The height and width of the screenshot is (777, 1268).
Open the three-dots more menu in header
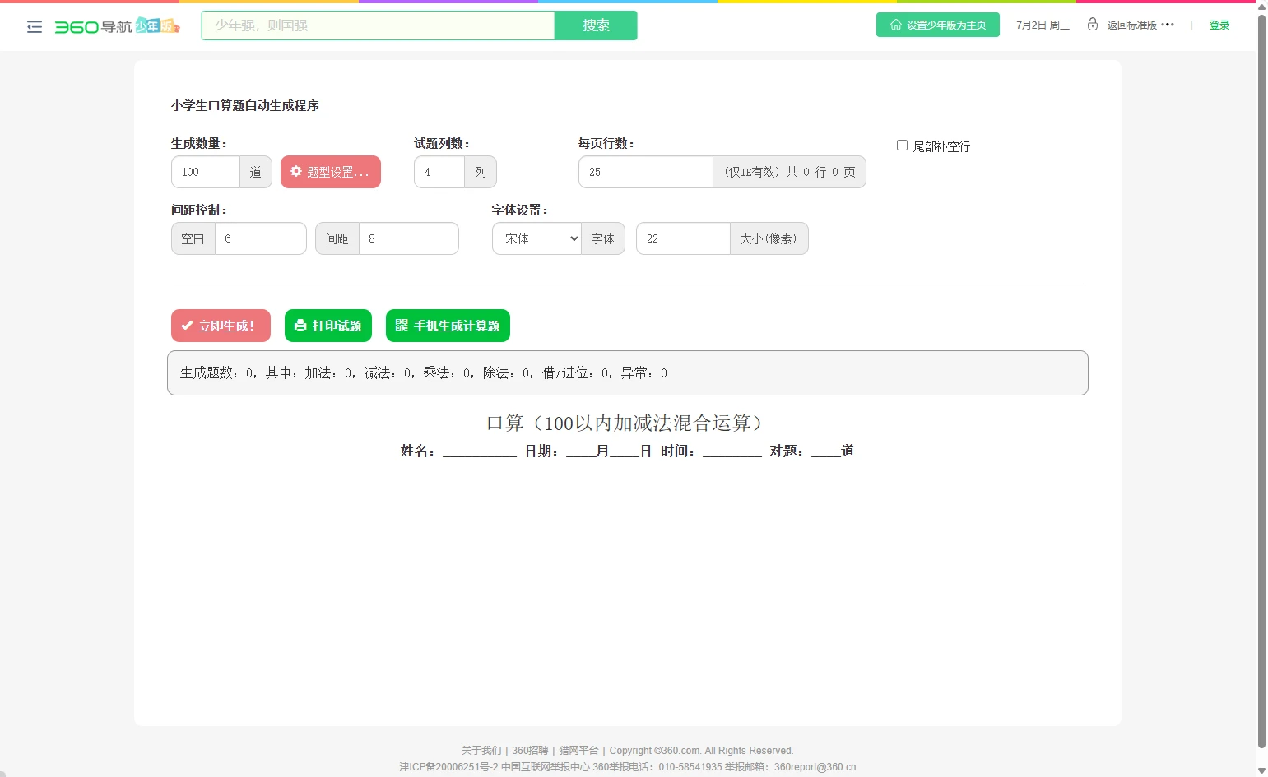click(x=1168, y=25)
